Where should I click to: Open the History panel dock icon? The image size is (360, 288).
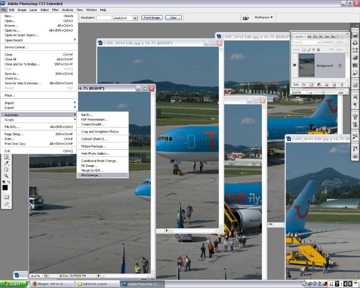(x=355, y=149)
